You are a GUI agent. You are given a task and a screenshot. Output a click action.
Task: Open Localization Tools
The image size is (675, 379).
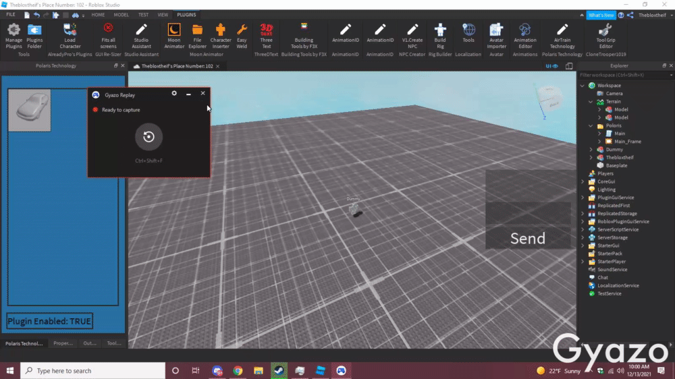(468, 33)
